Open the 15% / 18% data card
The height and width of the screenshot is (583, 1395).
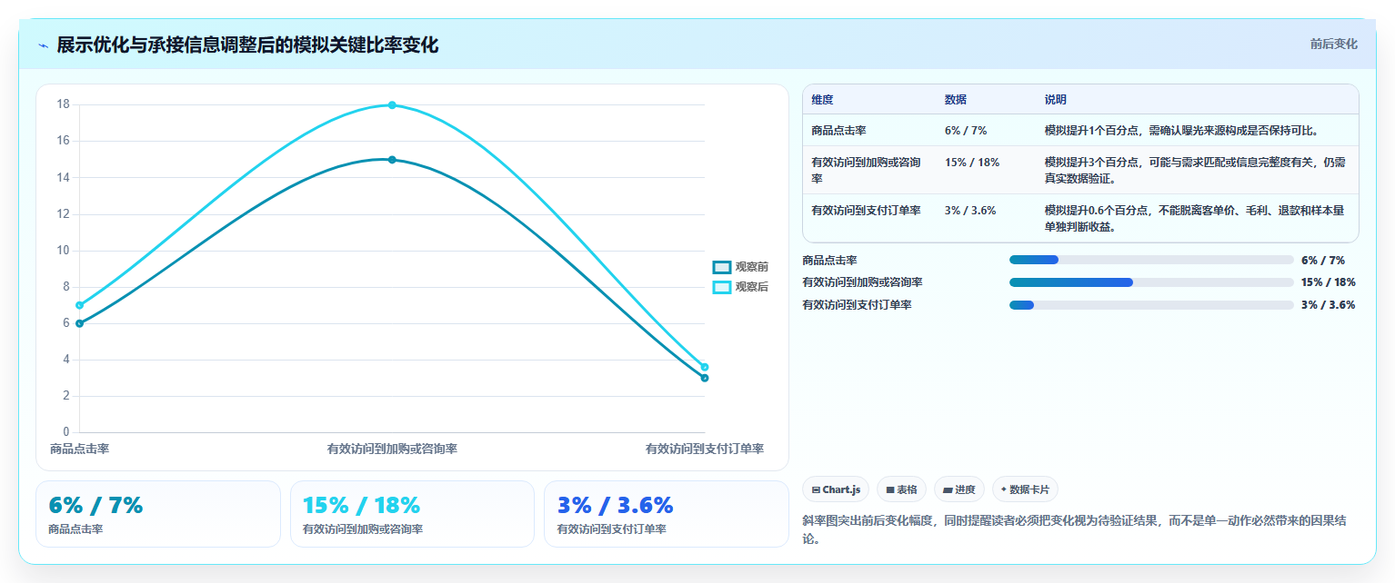click(x=412, y=514)
